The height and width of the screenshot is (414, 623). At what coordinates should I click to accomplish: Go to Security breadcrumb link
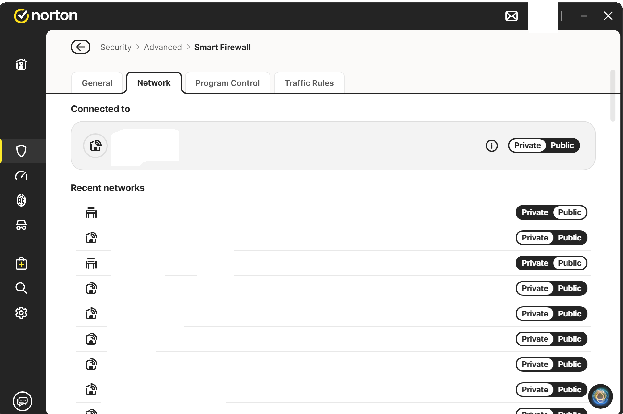click(116, 47)
